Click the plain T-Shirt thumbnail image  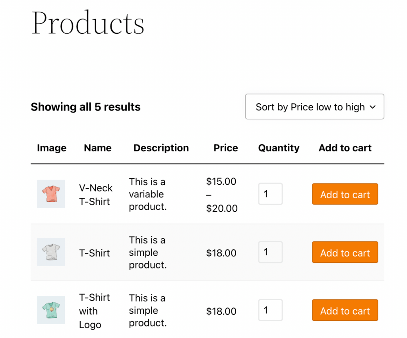click(x=51, y=252)
